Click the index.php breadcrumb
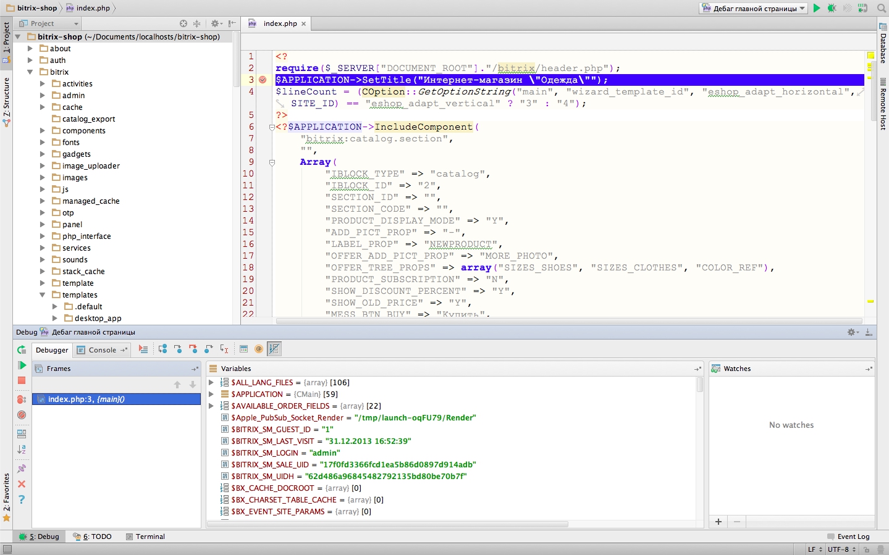Screen dimensions: 889x555 [x=88, y=8]
